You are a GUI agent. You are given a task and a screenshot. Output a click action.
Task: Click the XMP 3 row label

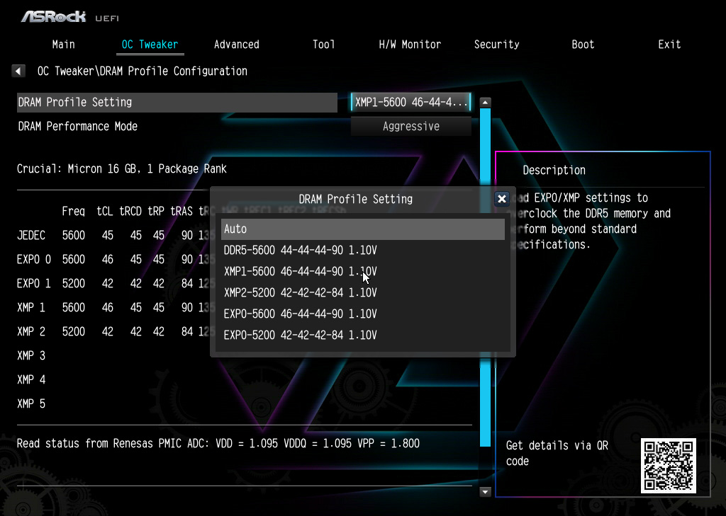[31, 355]
